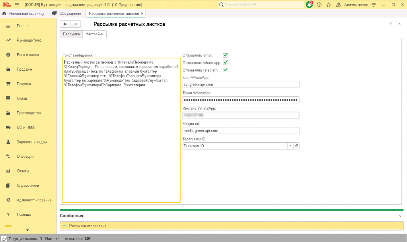Viewport: 407px width, 242px height.
Task: Open the Рассылка tab in form
Action: [71, 34]
